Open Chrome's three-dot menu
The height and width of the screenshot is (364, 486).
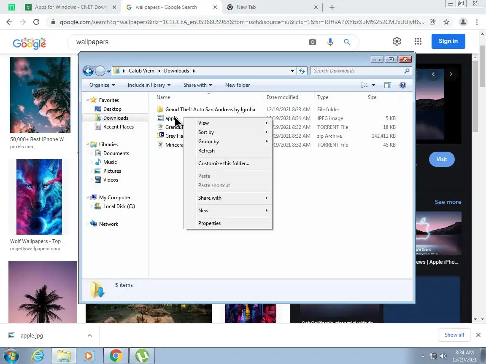pos(477,22)
